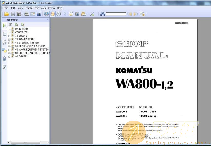This screenshot has height=146, width=211.
Task: Click the Find Next arrow icon
Action: (x=136, y=14)
